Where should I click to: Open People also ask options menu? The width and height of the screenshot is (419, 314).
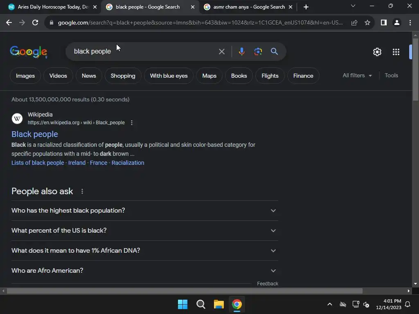tap(82, 191)
